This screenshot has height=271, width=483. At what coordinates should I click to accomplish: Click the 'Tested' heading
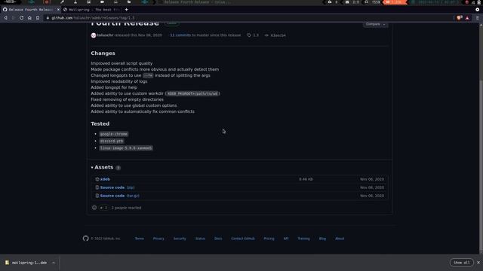coord(100,123)
